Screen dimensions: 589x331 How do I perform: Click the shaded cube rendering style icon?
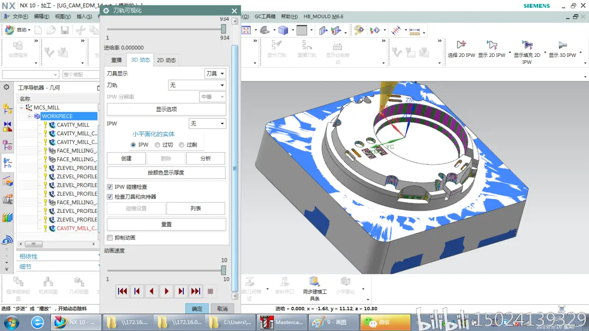pyautogui.click(x=283, y=31)
